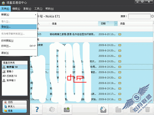This screenshot has height=115, width=154.
Task: Click the open envelope icon in bottom toolbar
Action: tap(103, 109)
